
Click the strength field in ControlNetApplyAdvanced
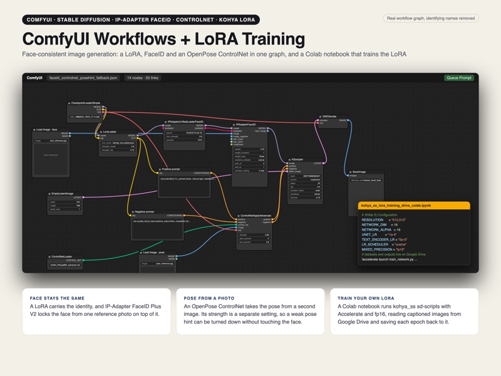click(254, 234)
